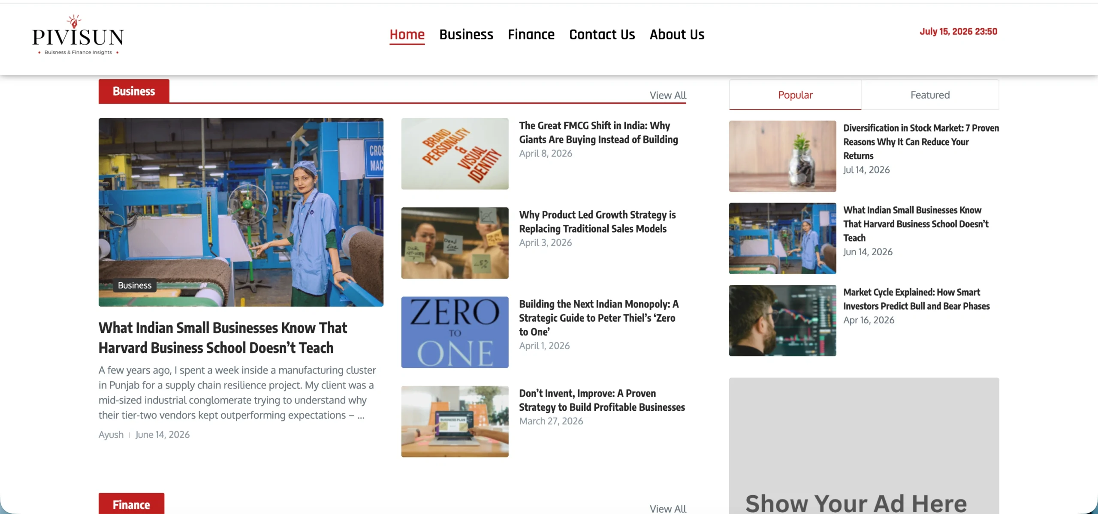The height and width of the screenshot is (514, 1098).
Task: Click author name Ayush
Action: [111, 434]
